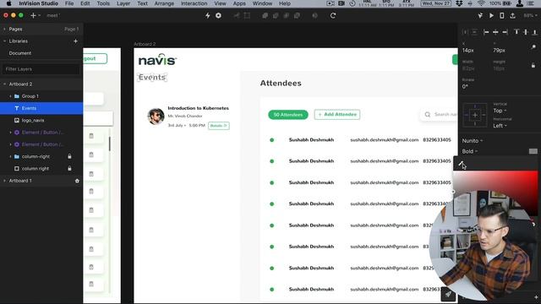This screenshot has width=541, height=304.
Task: Open the Layer menu
Action: click(123, 3)
